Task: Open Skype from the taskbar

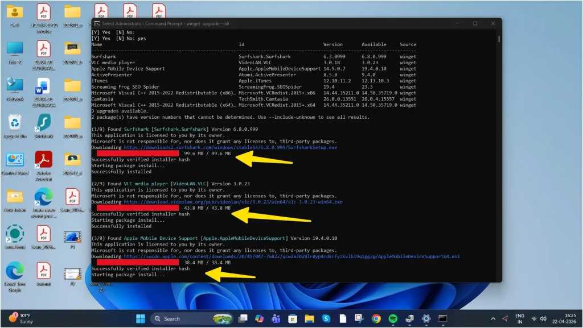Action: 326,319
